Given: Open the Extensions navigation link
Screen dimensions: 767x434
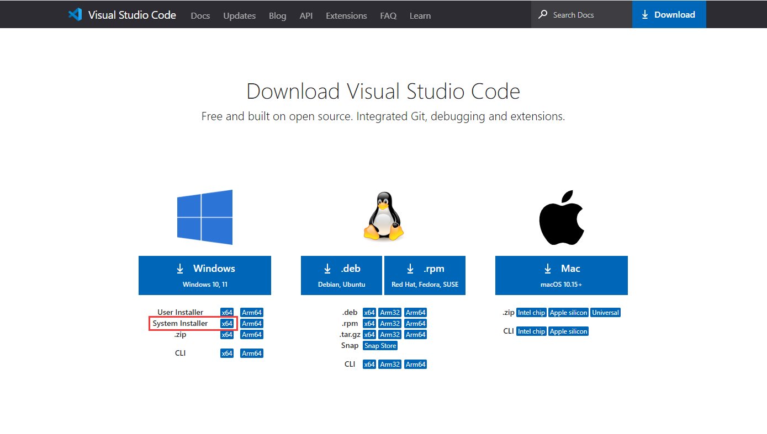Looking at the screenshot, I should coord(346,15).
